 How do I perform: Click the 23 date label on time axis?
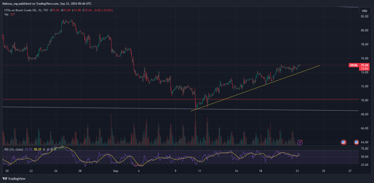(x=297, y=171)
